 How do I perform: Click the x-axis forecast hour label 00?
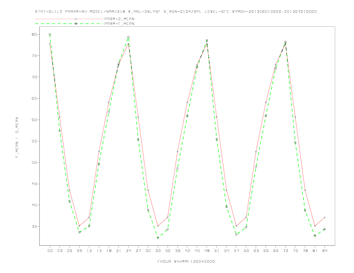(50, 251)
